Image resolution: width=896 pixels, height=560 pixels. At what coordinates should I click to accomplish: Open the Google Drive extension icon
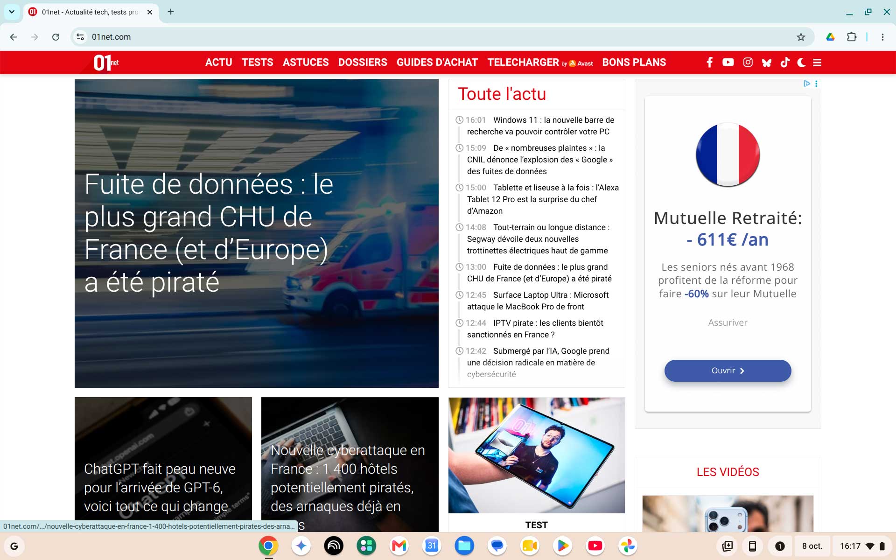[x=830, y=37]
